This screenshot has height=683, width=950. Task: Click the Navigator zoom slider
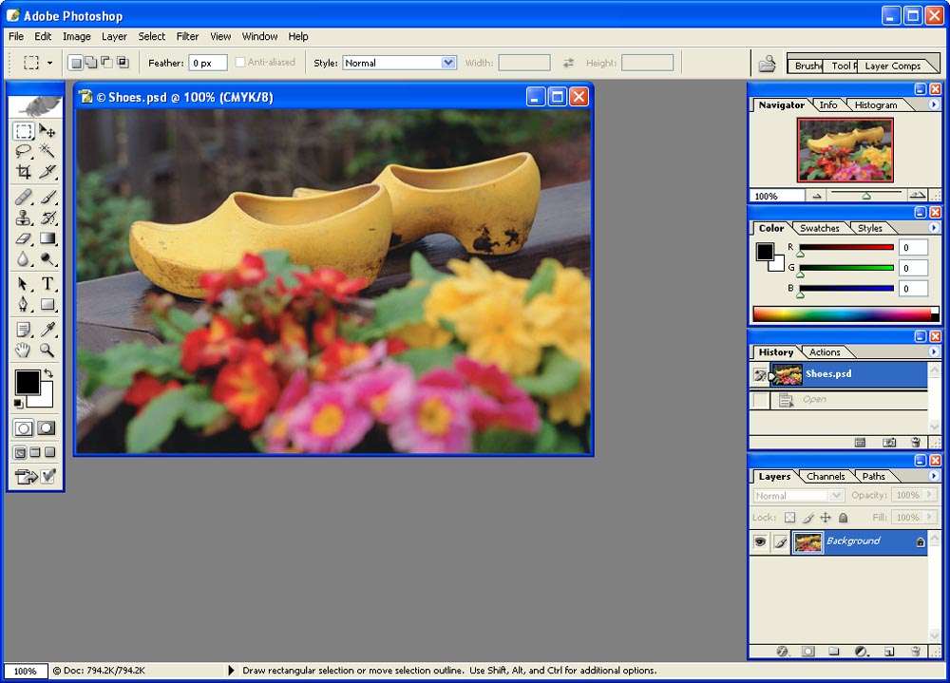tap(866, 195)
